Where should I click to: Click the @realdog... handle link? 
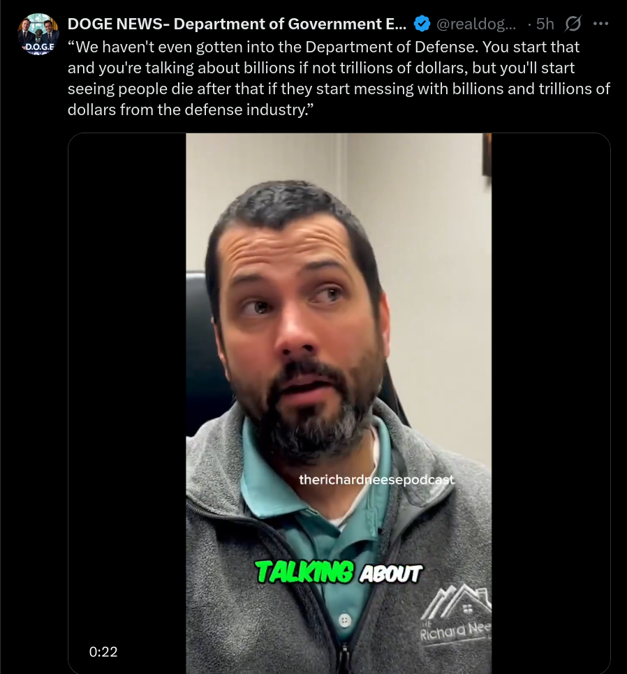pyautogui.click(x=476, y=24)
